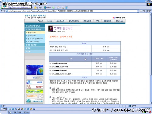Click the 한국전산원 logo
Screen dimensions: 152x114
[x=119, y=18]
